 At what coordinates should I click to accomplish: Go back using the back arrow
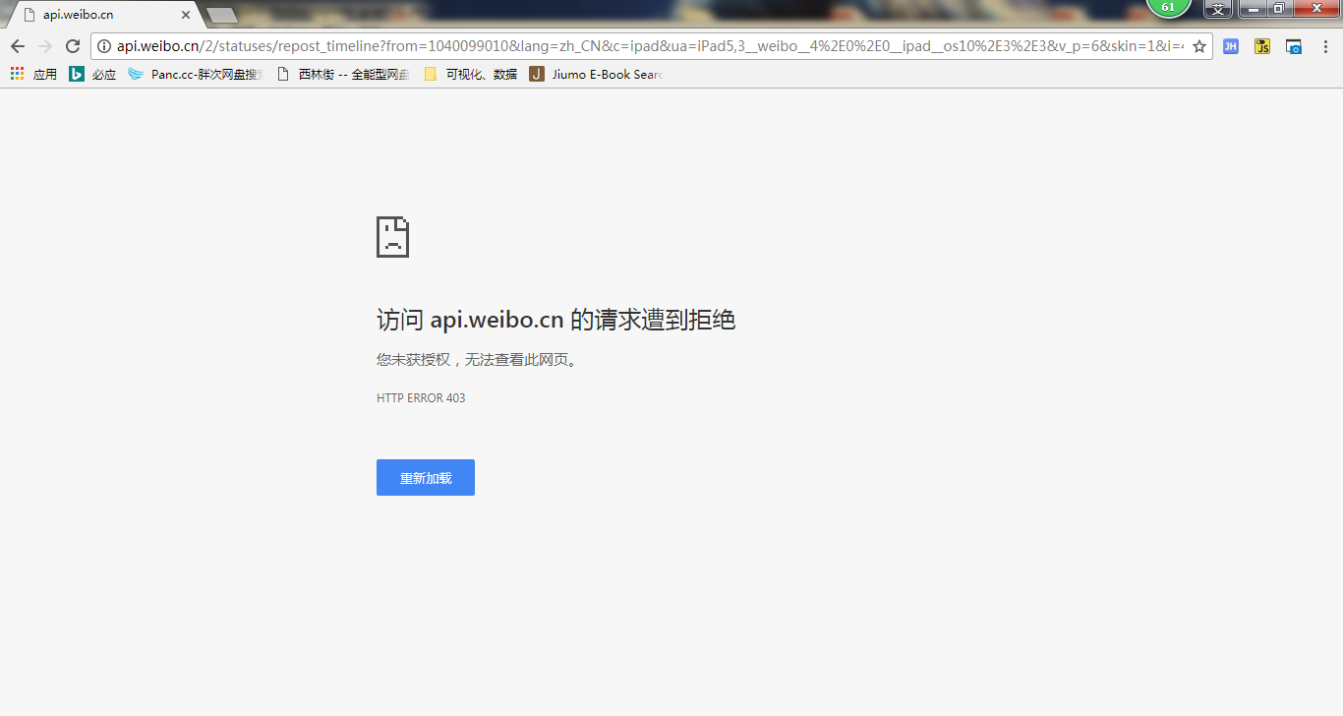(17, 45)
